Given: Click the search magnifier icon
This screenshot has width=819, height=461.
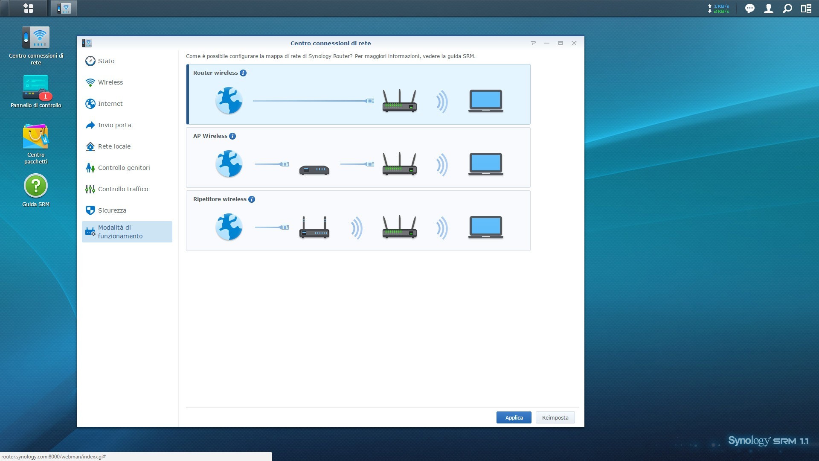Looking at the screenshot, I should 787,9.
